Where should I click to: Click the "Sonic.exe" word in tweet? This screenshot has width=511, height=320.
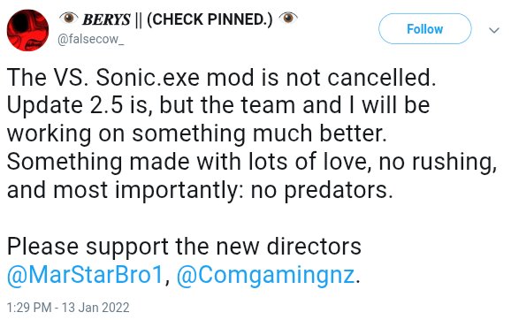(148, 78)
